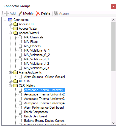Click the Aerospace Thermal Uniformity3 document icon
This screenshot has width=118, height=127.
[20, 99]
